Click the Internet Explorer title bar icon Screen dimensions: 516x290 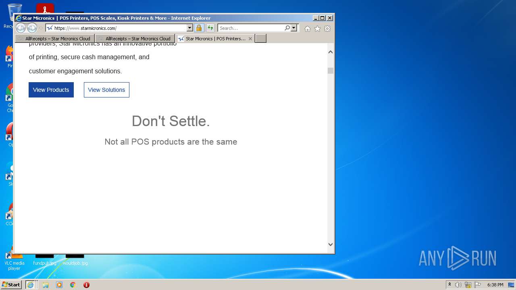tap(18, 18)
